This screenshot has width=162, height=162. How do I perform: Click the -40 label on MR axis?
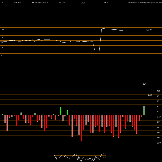click(158, 127)
